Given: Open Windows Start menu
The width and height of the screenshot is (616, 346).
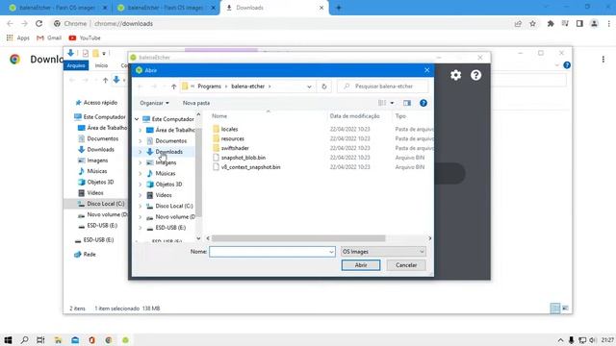Looking at the screenshot, I should click(8, 340).
